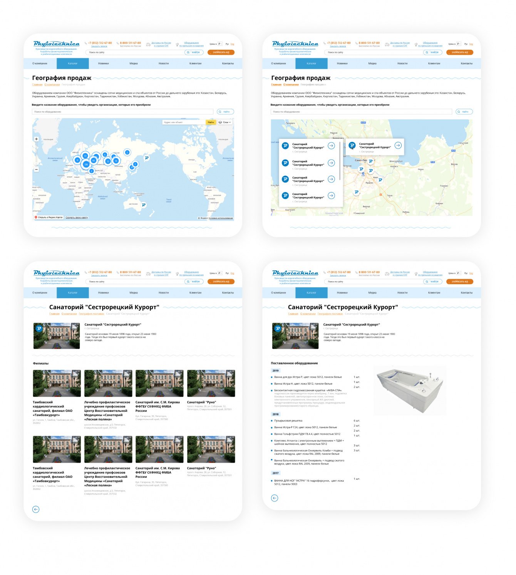Viewport: 516px width, 575px height.
Task: Select the map marker near Колпино
Action: pyautogui.click(x=380, y=180)
